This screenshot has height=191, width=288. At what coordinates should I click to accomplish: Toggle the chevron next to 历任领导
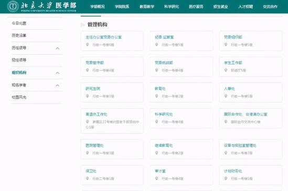[x=58, y=48]
